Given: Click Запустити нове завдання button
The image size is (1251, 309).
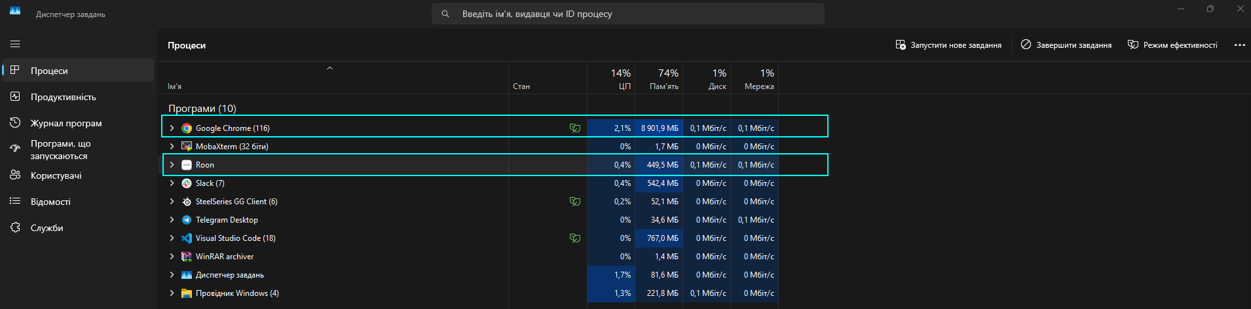Looking at the screenshot, I should (x=948, y=45).
